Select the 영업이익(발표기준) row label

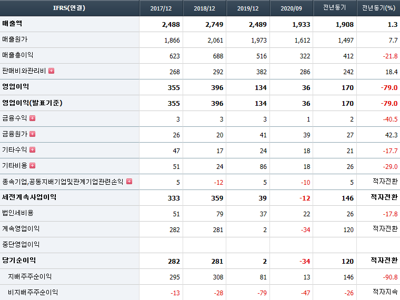pyautogui.click(x=32, y=103)
